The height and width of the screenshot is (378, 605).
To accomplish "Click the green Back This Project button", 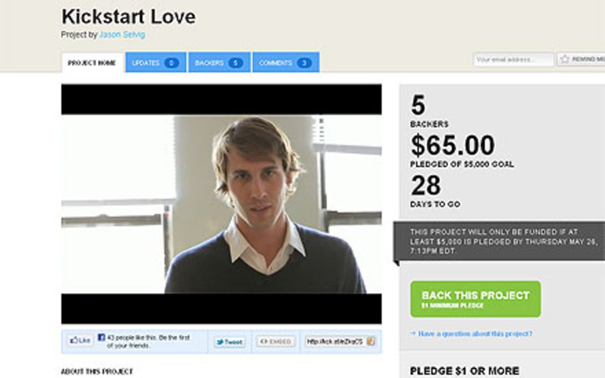I will [476, 299].
